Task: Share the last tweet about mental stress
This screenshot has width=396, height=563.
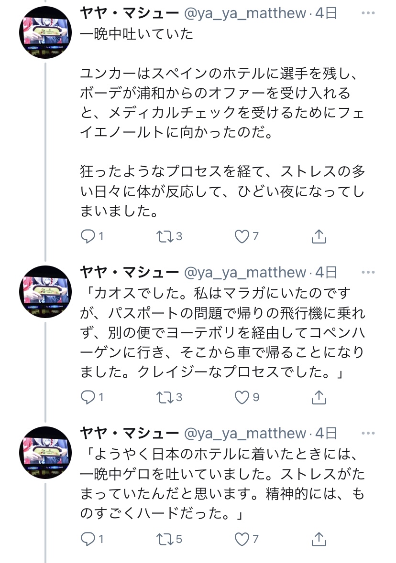Action: pos(319,539)
